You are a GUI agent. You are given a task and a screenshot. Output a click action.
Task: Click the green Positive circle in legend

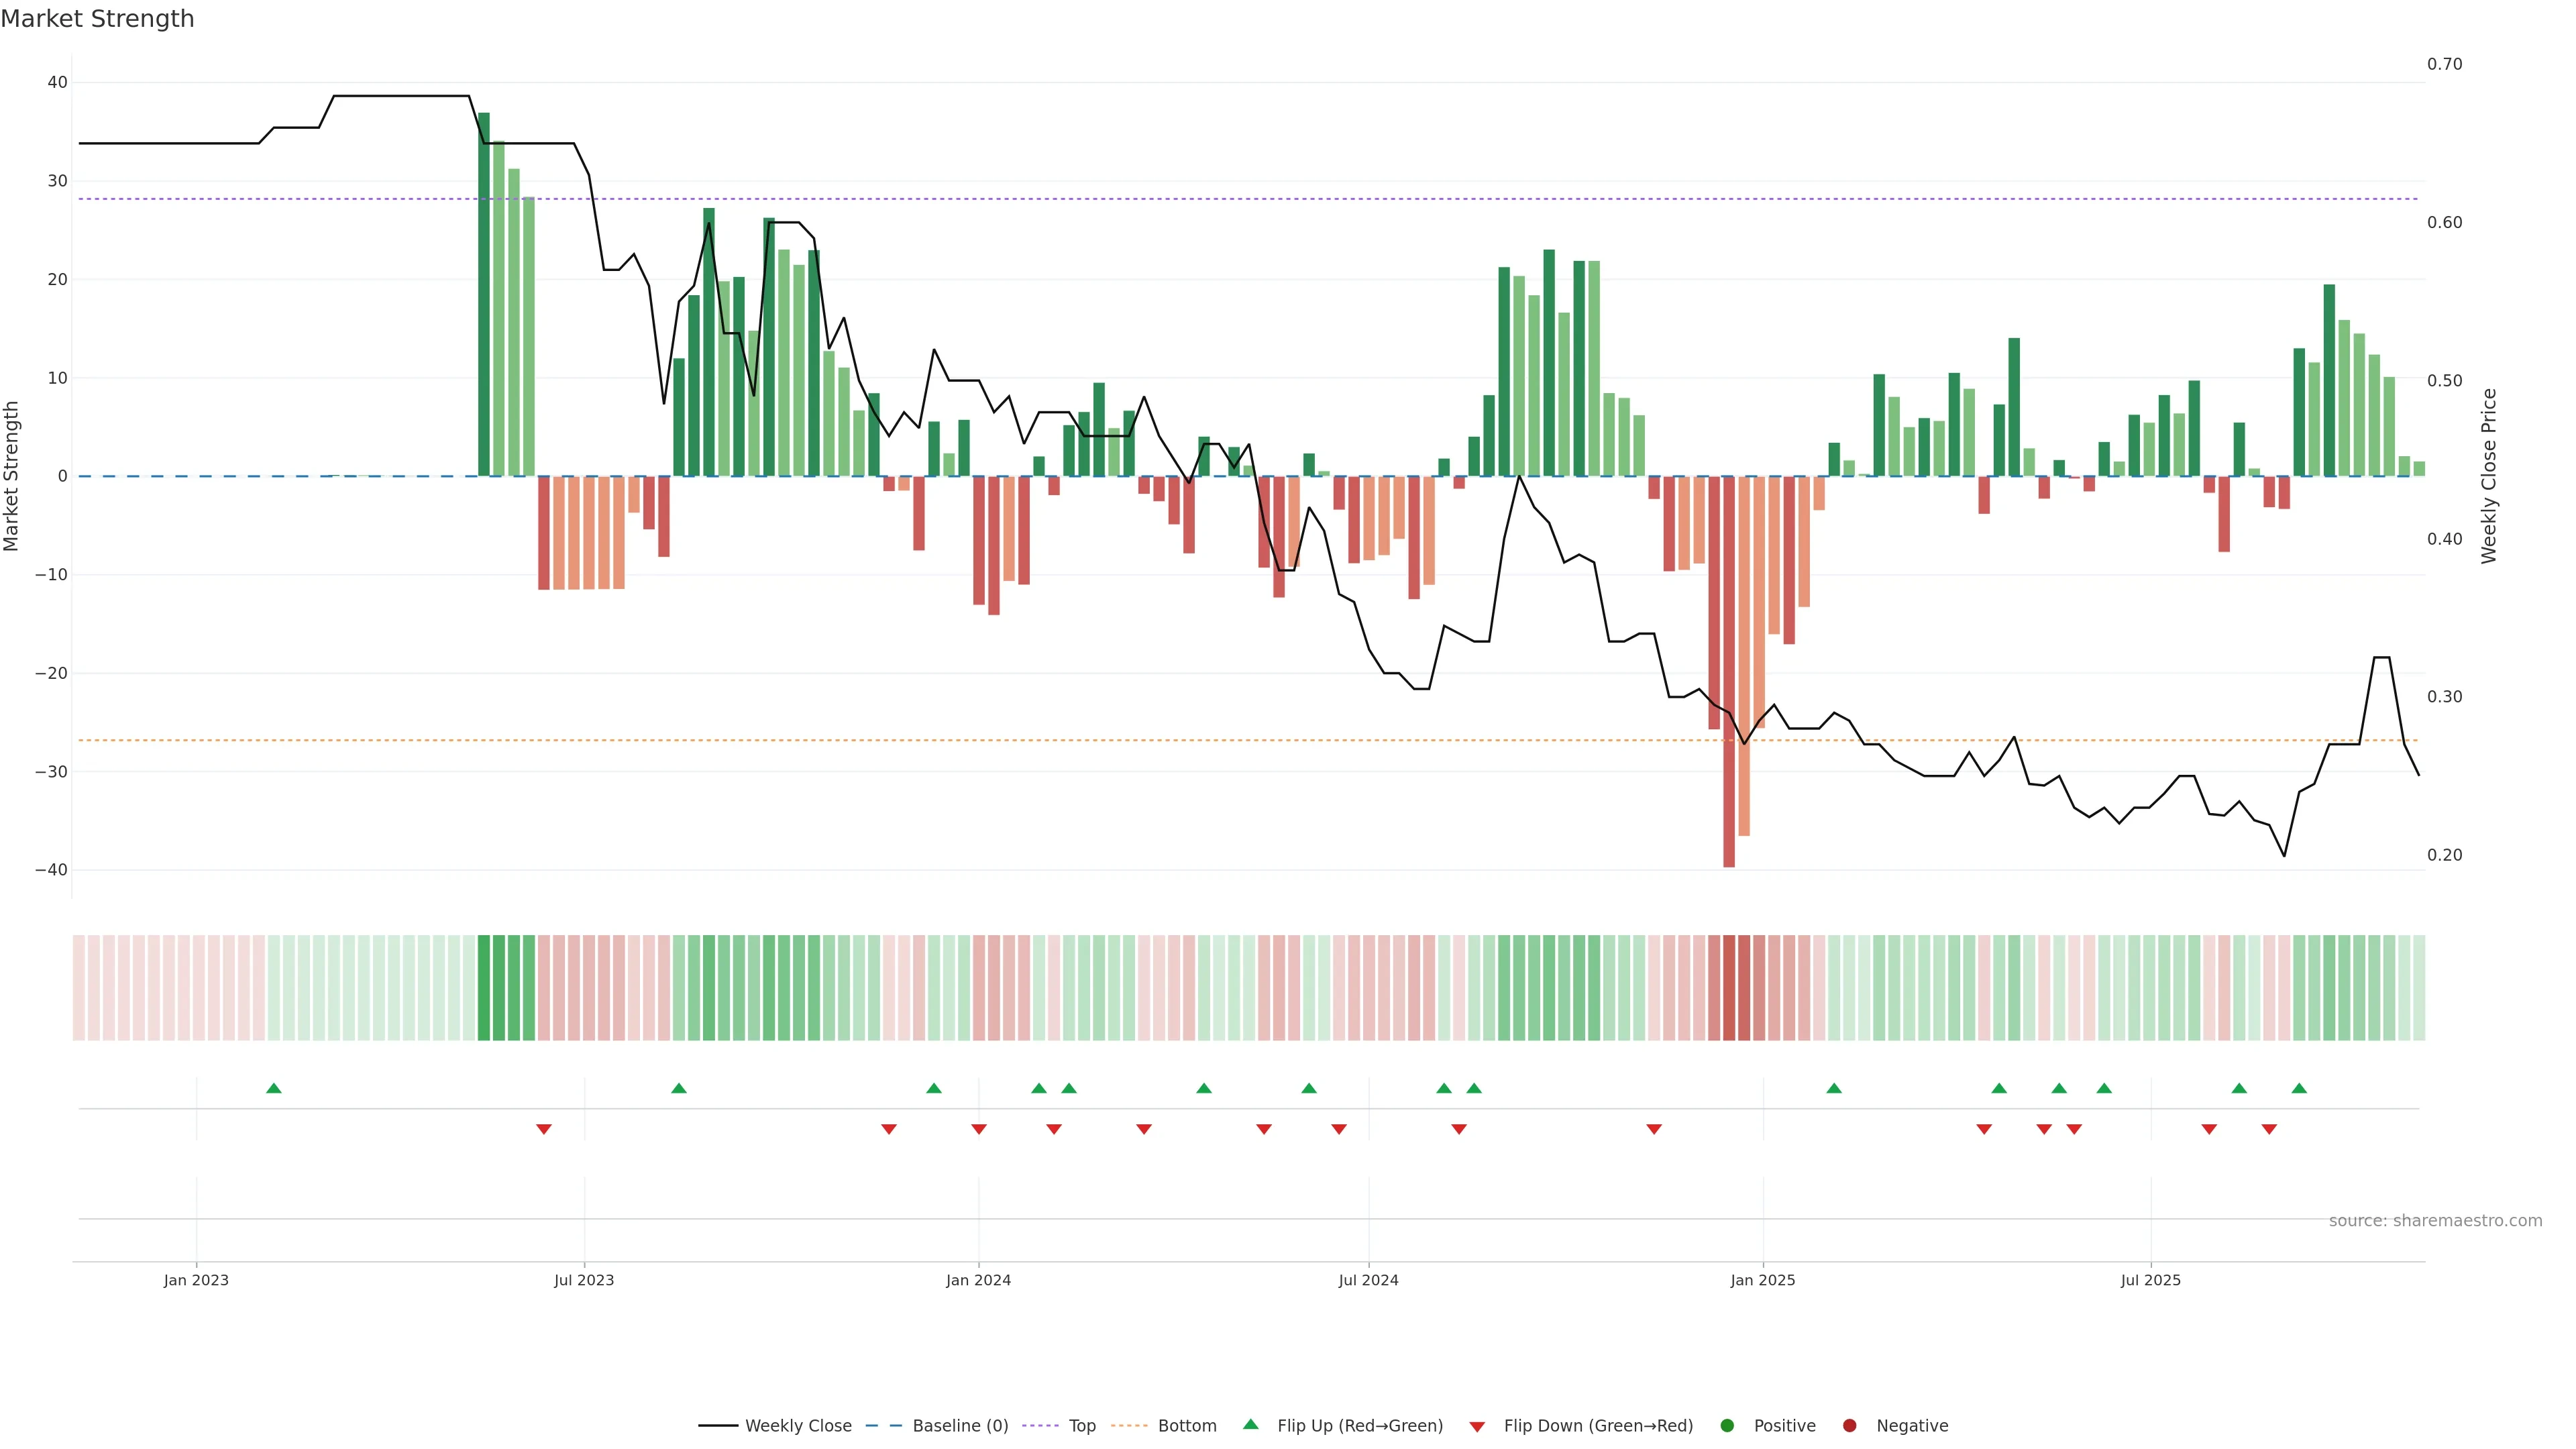click(1727, 1426)
